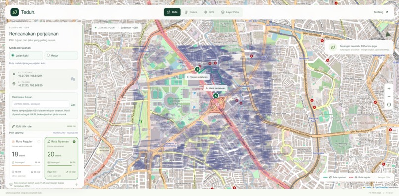Open the Rute tab
Image resolution: width=399 pixels, height=196 pixels.
tap(172, 12)
